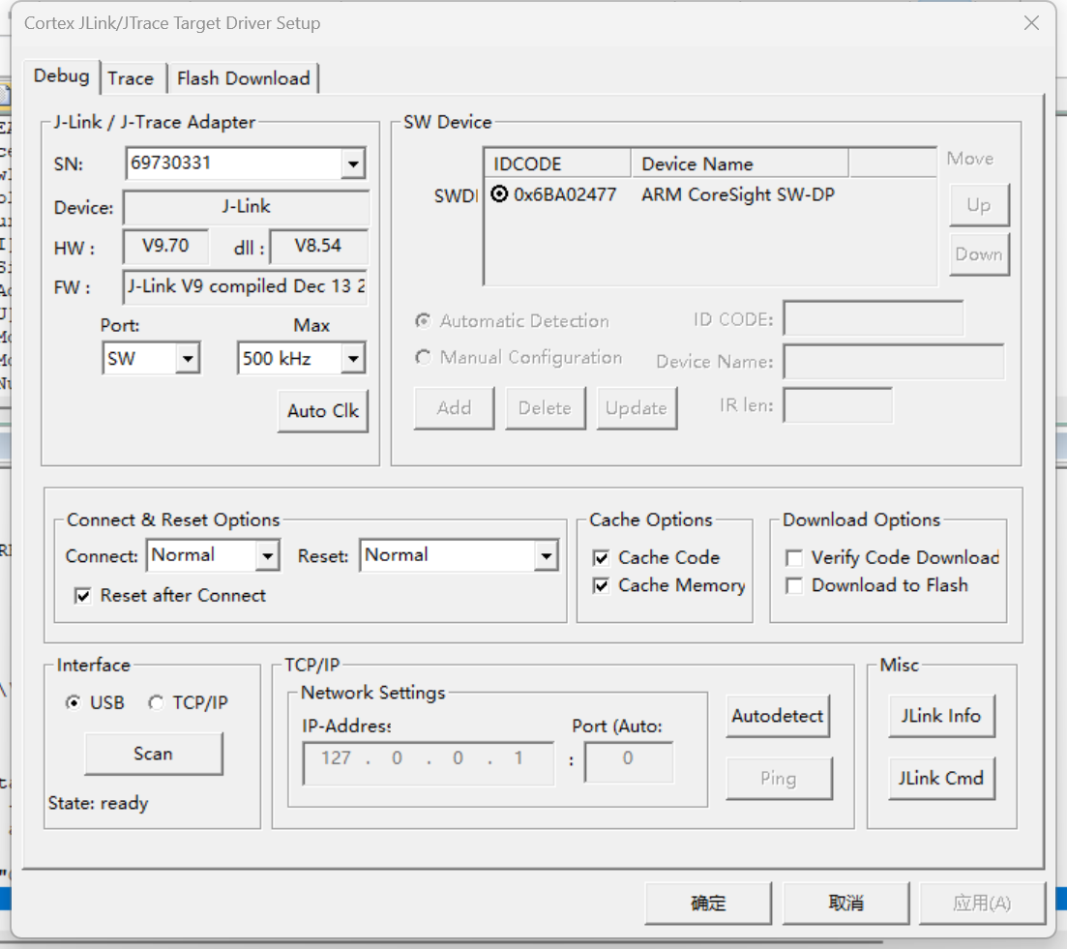
Task: Toggle the Reset after Connect checkbox
Action: tap(83, 596)
